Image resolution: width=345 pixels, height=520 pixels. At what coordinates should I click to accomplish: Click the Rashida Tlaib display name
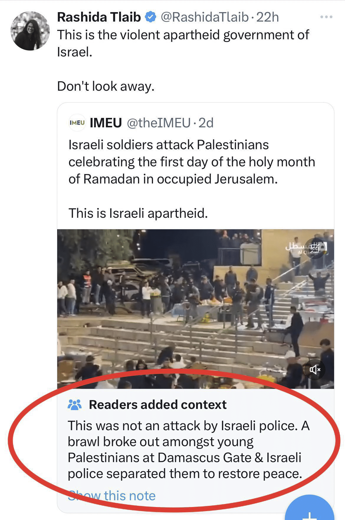[99, 17]
